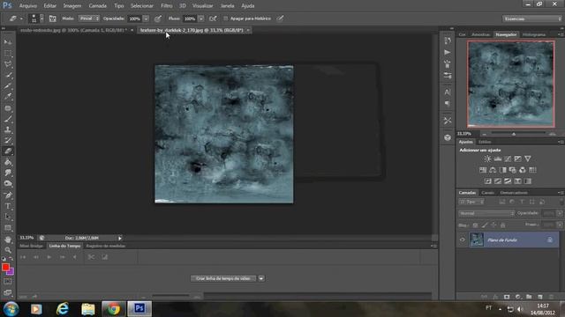Image resolution: width=565 pixels, height=317 pixels.
Task: Click the red foreground color swatch
Action: [x=5, y=268]
